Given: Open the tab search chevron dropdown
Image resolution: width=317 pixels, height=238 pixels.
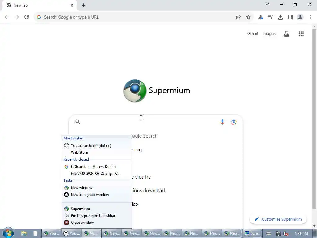Looking at the screenshot, I should point(267,4).
